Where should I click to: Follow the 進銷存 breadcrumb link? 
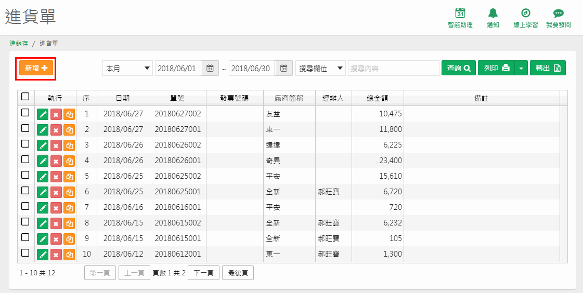tap(19, 44)
